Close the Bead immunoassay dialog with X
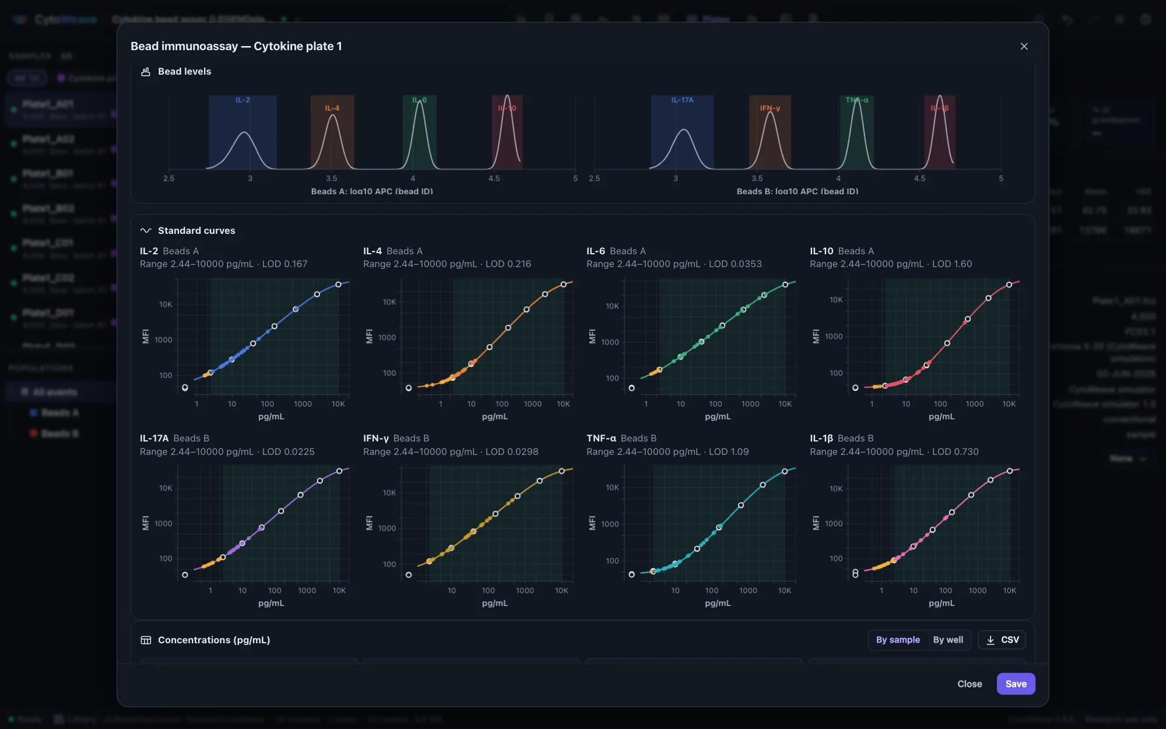 1024,46
